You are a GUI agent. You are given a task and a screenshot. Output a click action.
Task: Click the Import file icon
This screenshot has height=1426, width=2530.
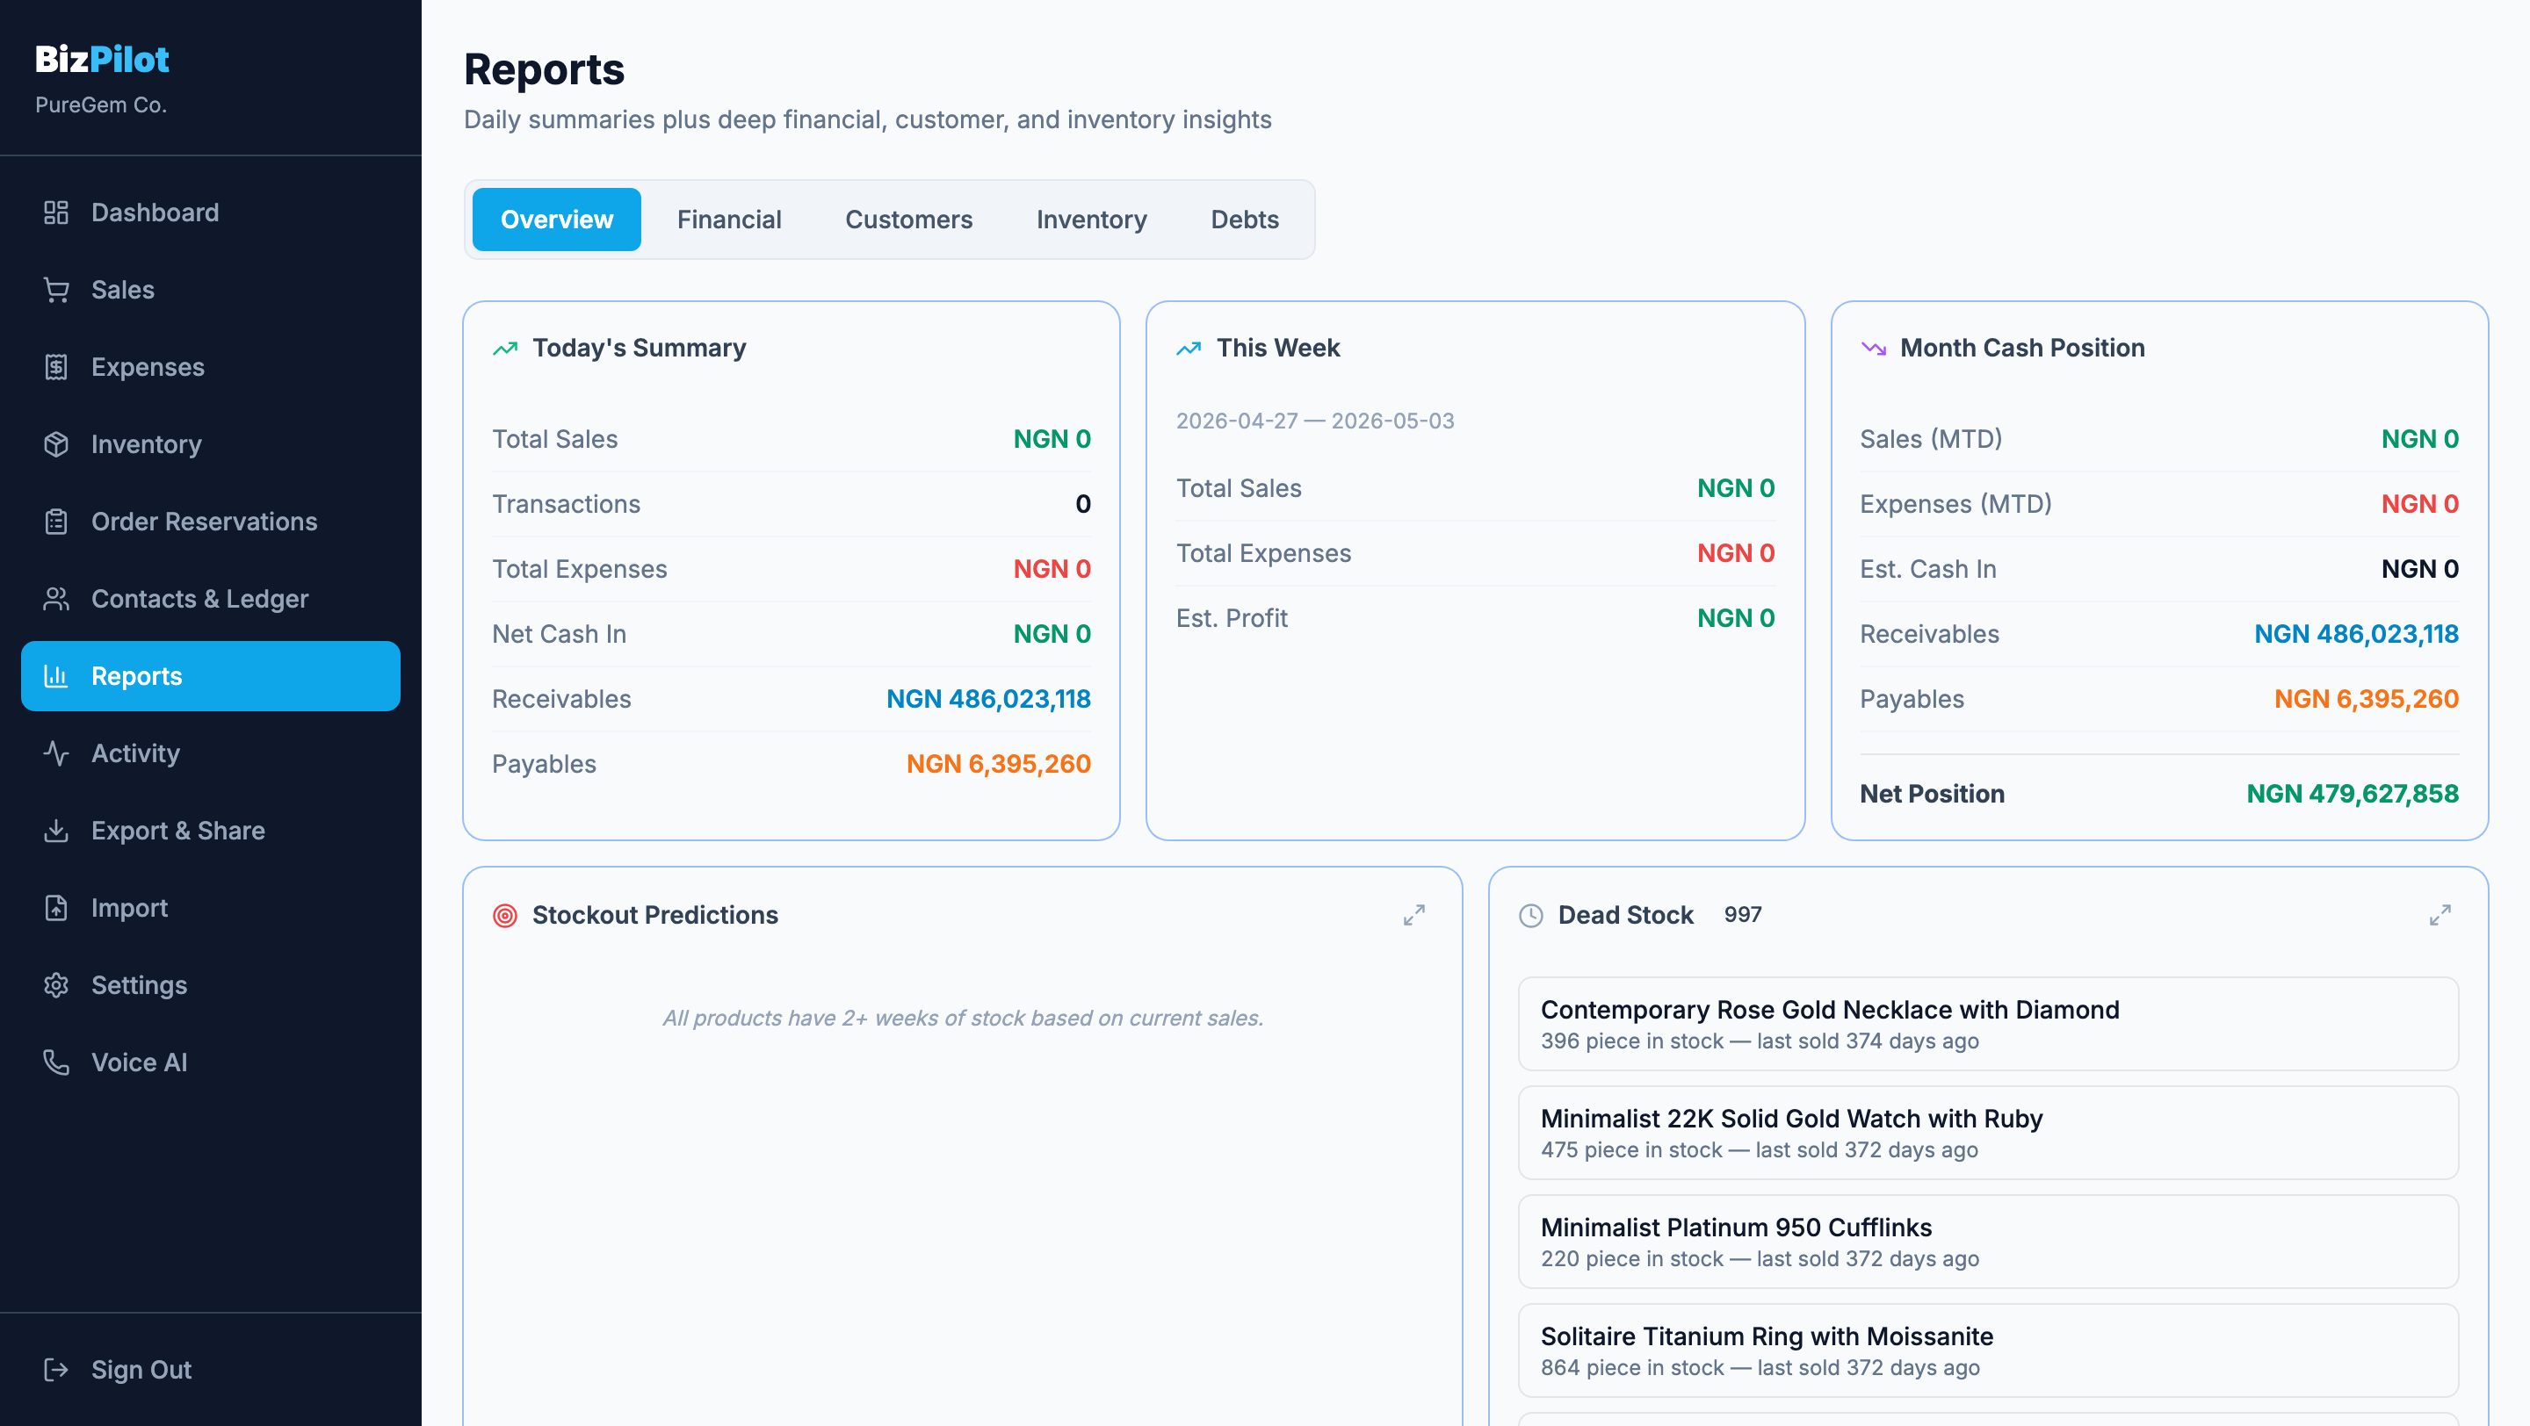[56, 908]
